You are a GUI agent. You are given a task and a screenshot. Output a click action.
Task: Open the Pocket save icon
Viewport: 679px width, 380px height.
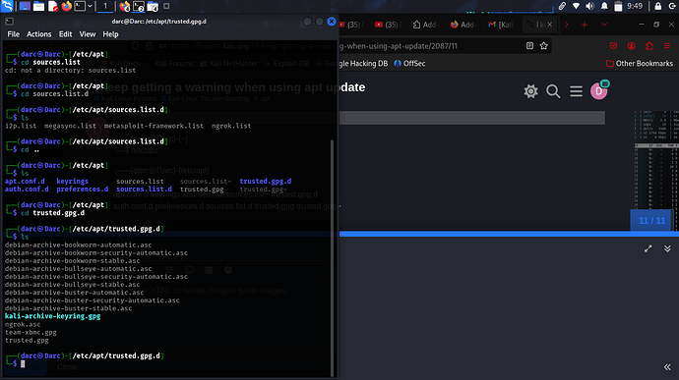(x=613, y=46)
